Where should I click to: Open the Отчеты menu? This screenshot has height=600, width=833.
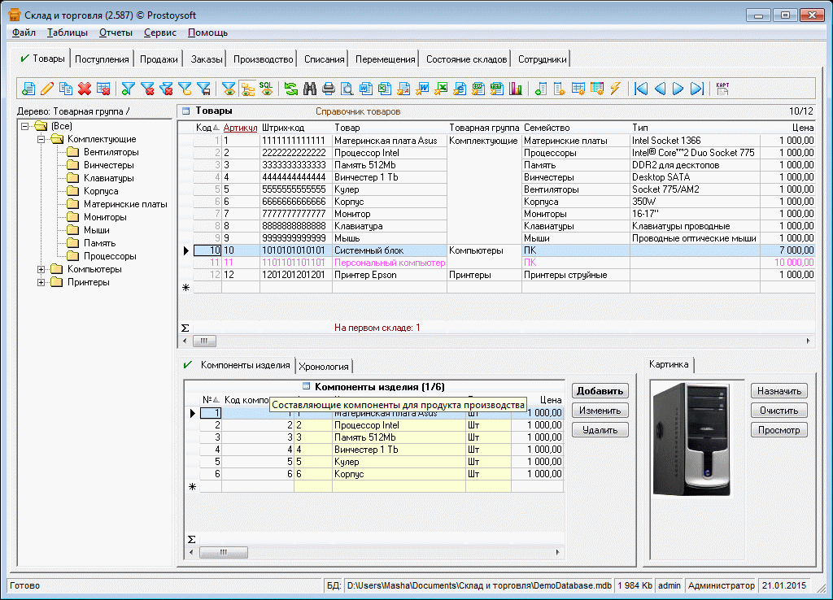tap(115, 33)
